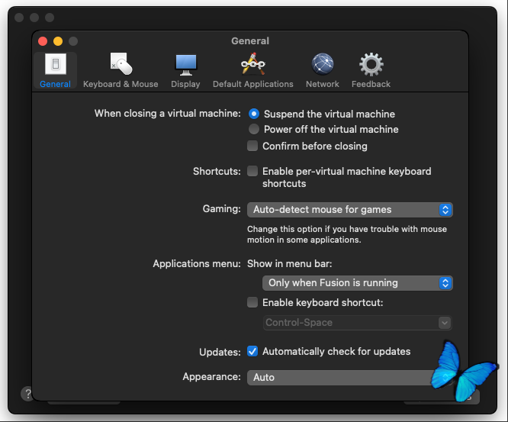The height and width of the screenshot is (422, 508).
Task: Click the Default Applications label
Action: coord(253,84)
